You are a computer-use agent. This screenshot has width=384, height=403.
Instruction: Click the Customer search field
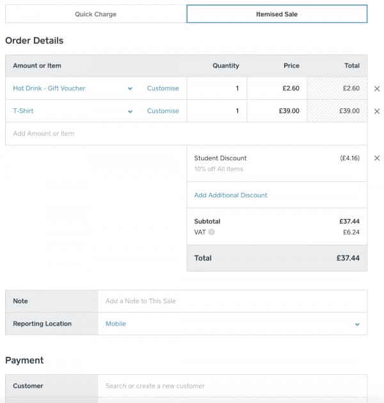tap(232, 386)
